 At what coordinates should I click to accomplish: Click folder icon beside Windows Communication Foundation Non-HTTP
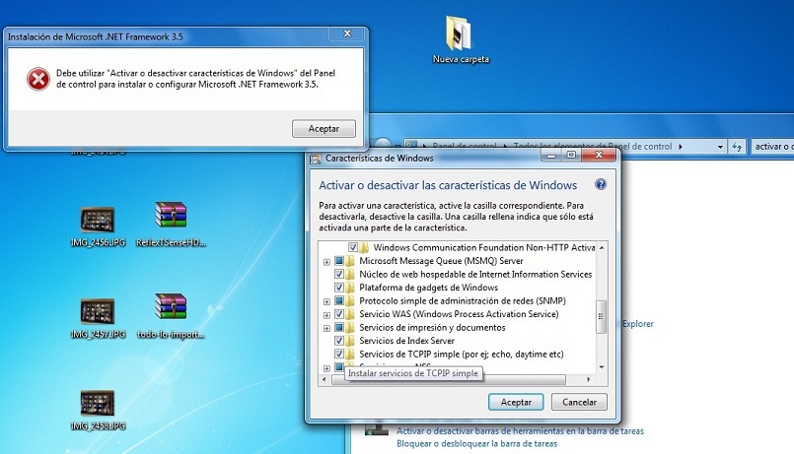[x=364, y=248]
